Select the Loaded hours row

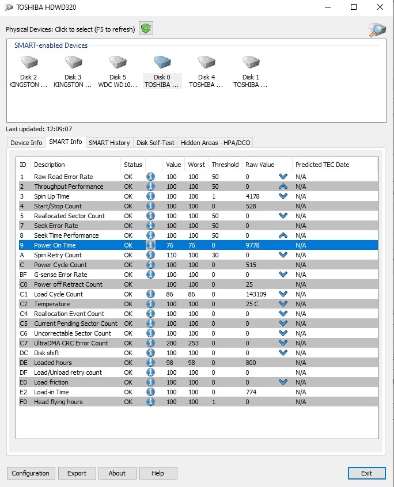(x=198, y=363)
